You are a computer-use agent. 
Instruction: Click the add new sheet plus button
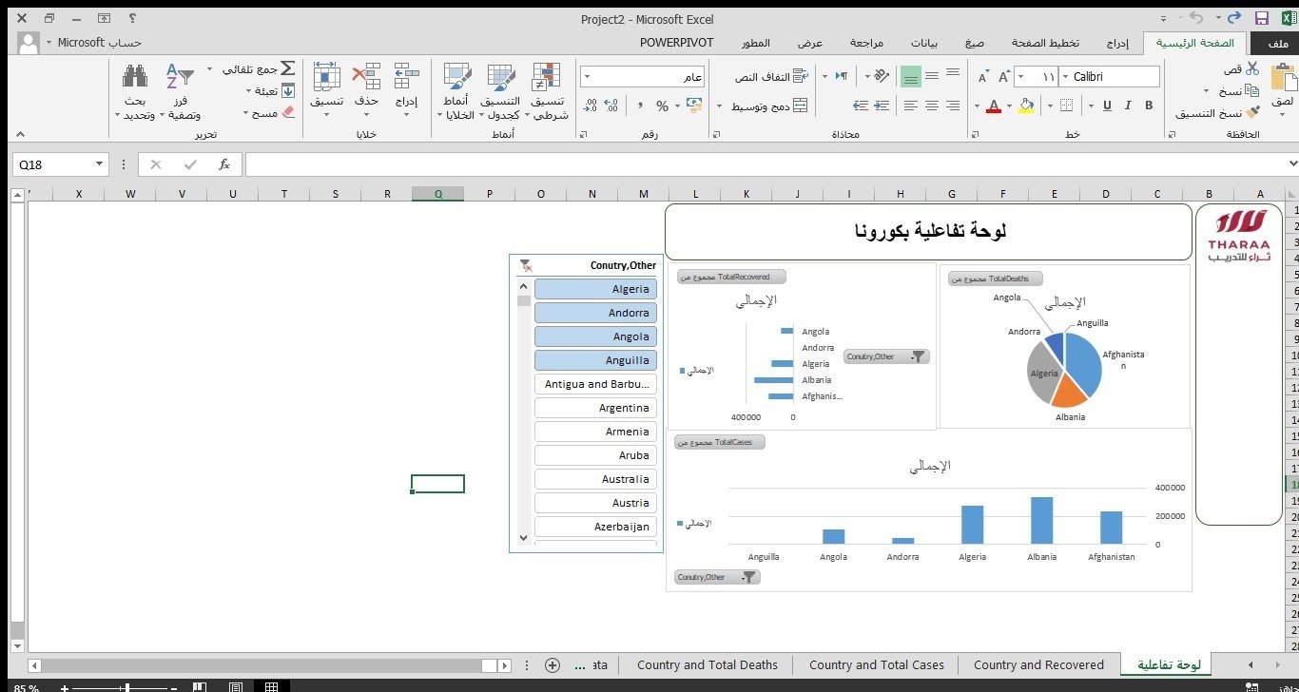pyautogui.click(x=552, y=665)
